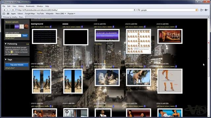This screenshot has width=211, height=118.
Task: Click the background title text
Action: pos(37,24)
